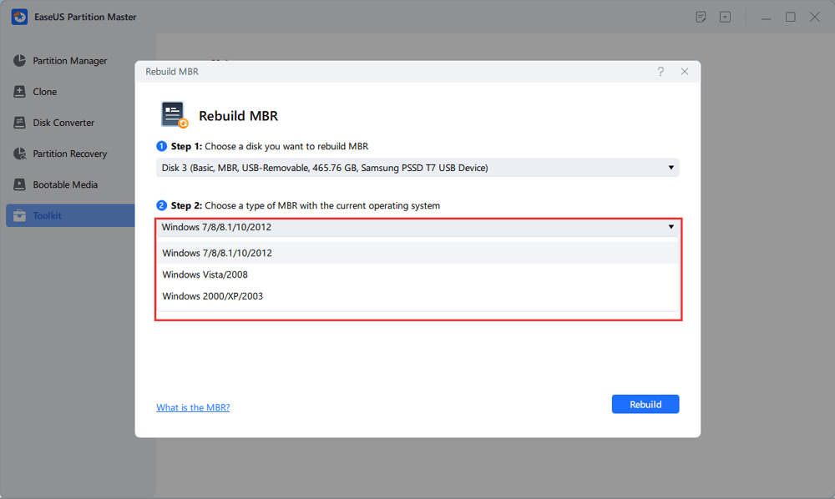
Task: Select Windows 2000/XP/2003 option
Action: (x=213, y=296)
